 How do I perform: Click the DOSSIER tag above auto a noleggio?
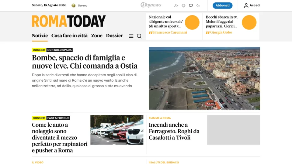39,118
